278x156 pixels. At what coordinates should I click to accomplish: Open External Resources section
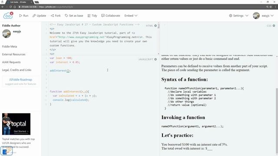coord(13,54)
